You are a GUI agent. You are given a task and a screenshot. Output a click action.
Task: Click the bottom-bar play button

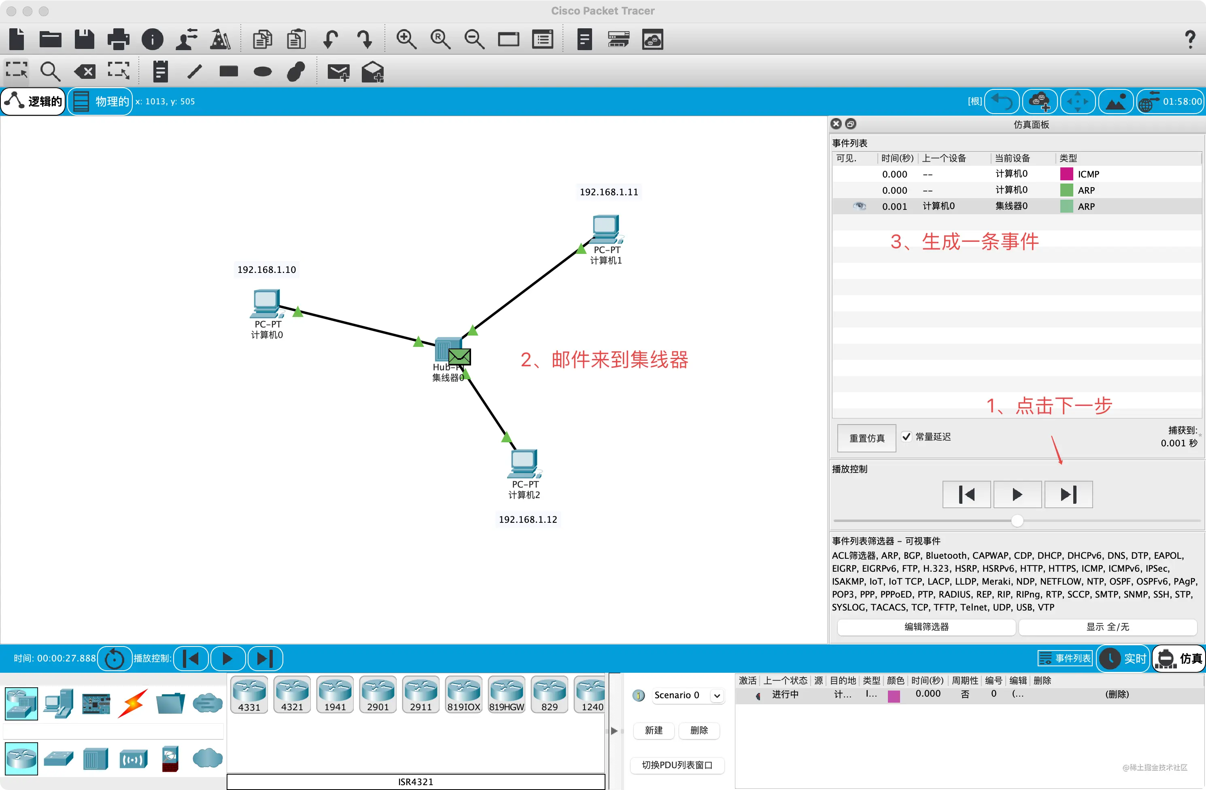point(227,659)
